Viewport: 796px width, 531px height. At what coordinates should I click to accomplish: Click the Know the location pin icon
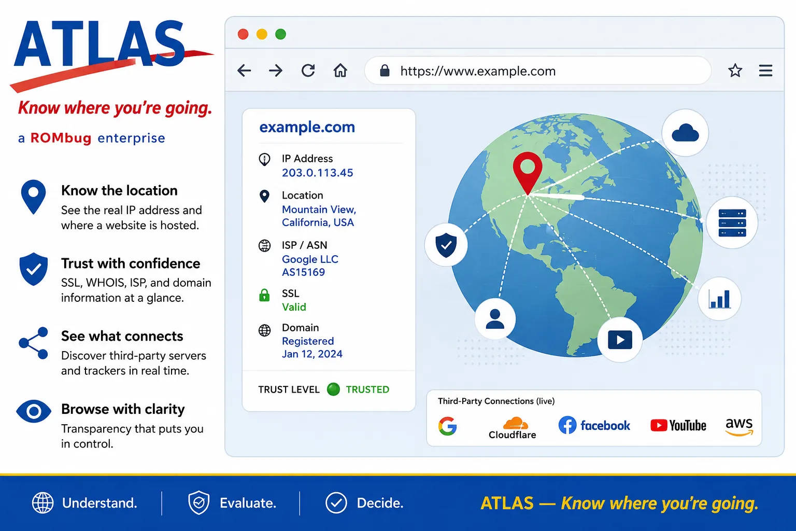pyautogui.click(x=34, y=197)
